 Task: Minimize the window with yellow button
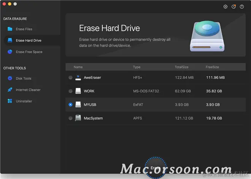(10, 4)
